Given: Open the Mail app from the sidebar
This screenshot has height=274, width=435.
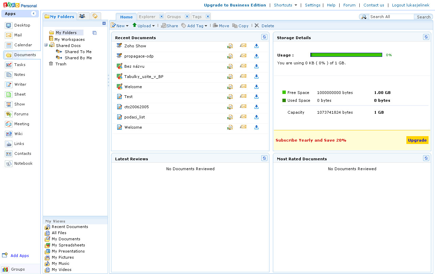Looking at the screenshot, I should (14, 35).
